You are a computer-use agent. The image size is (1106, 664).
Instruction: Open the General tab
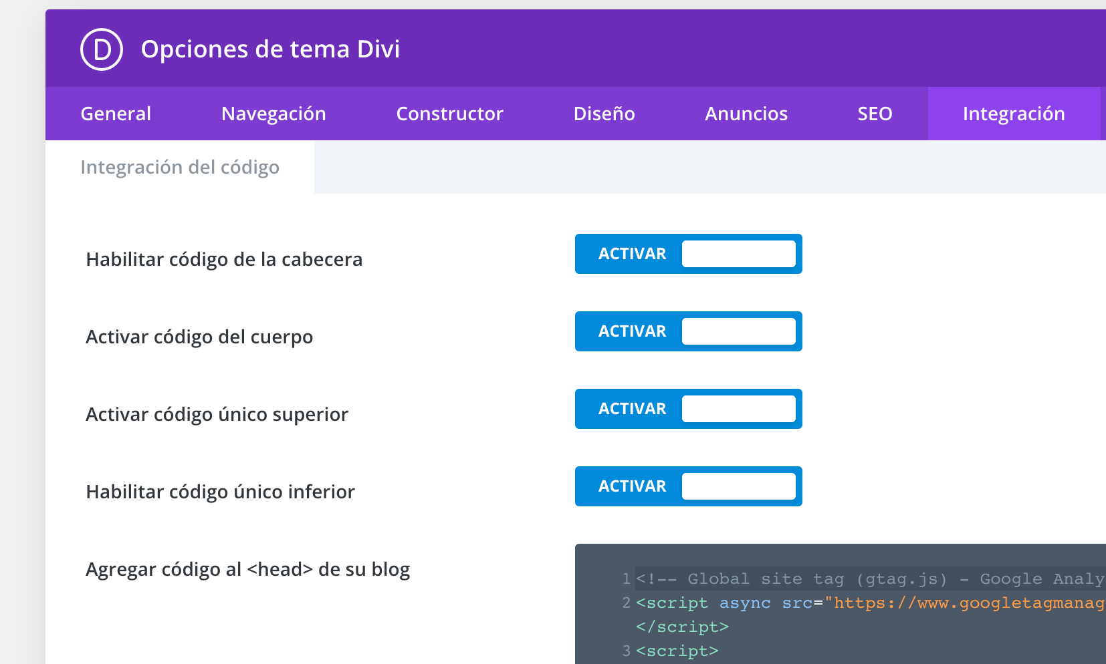click(116, 114)
